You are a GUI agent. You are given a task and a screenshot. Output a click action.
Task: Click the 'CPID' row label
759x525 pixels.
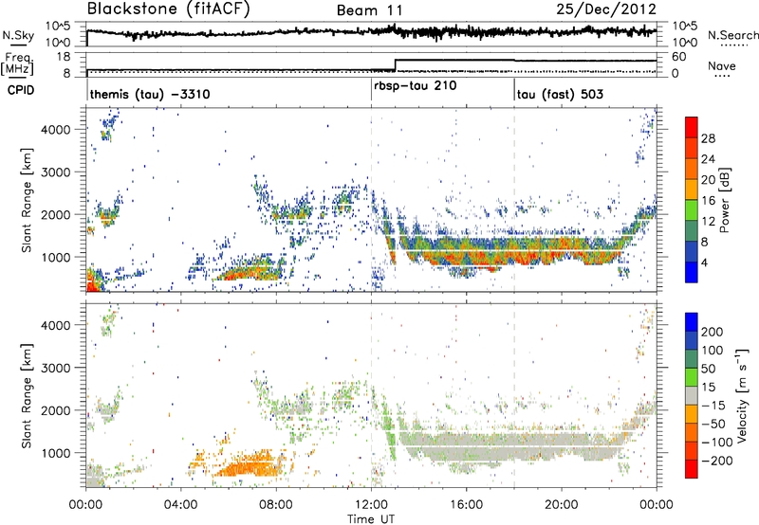point(21,90)
